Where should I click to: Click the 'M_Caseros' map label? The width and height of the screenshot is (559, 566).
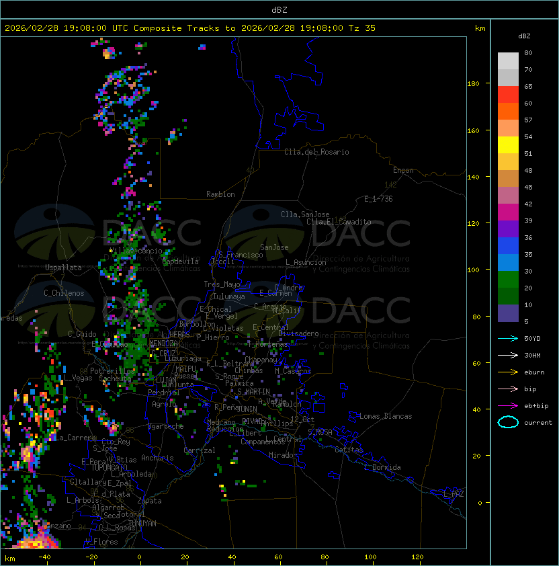point(293,371)
